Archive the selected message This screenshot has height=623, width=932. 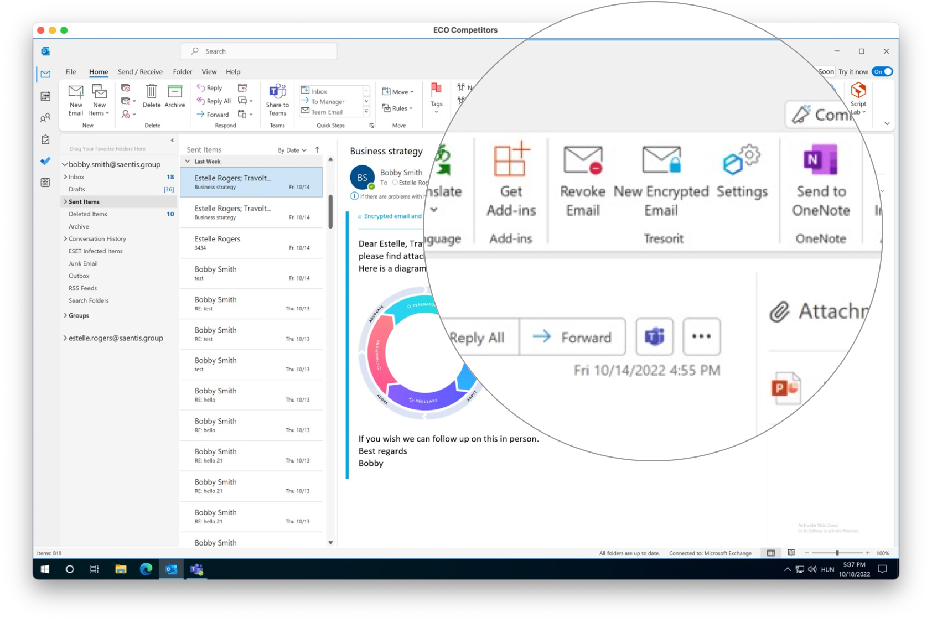tap(175, 96)
